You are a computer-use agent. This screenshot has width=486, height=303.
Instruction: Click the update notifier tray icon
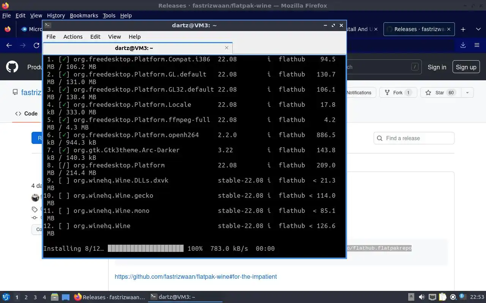(x=453, y=297)
